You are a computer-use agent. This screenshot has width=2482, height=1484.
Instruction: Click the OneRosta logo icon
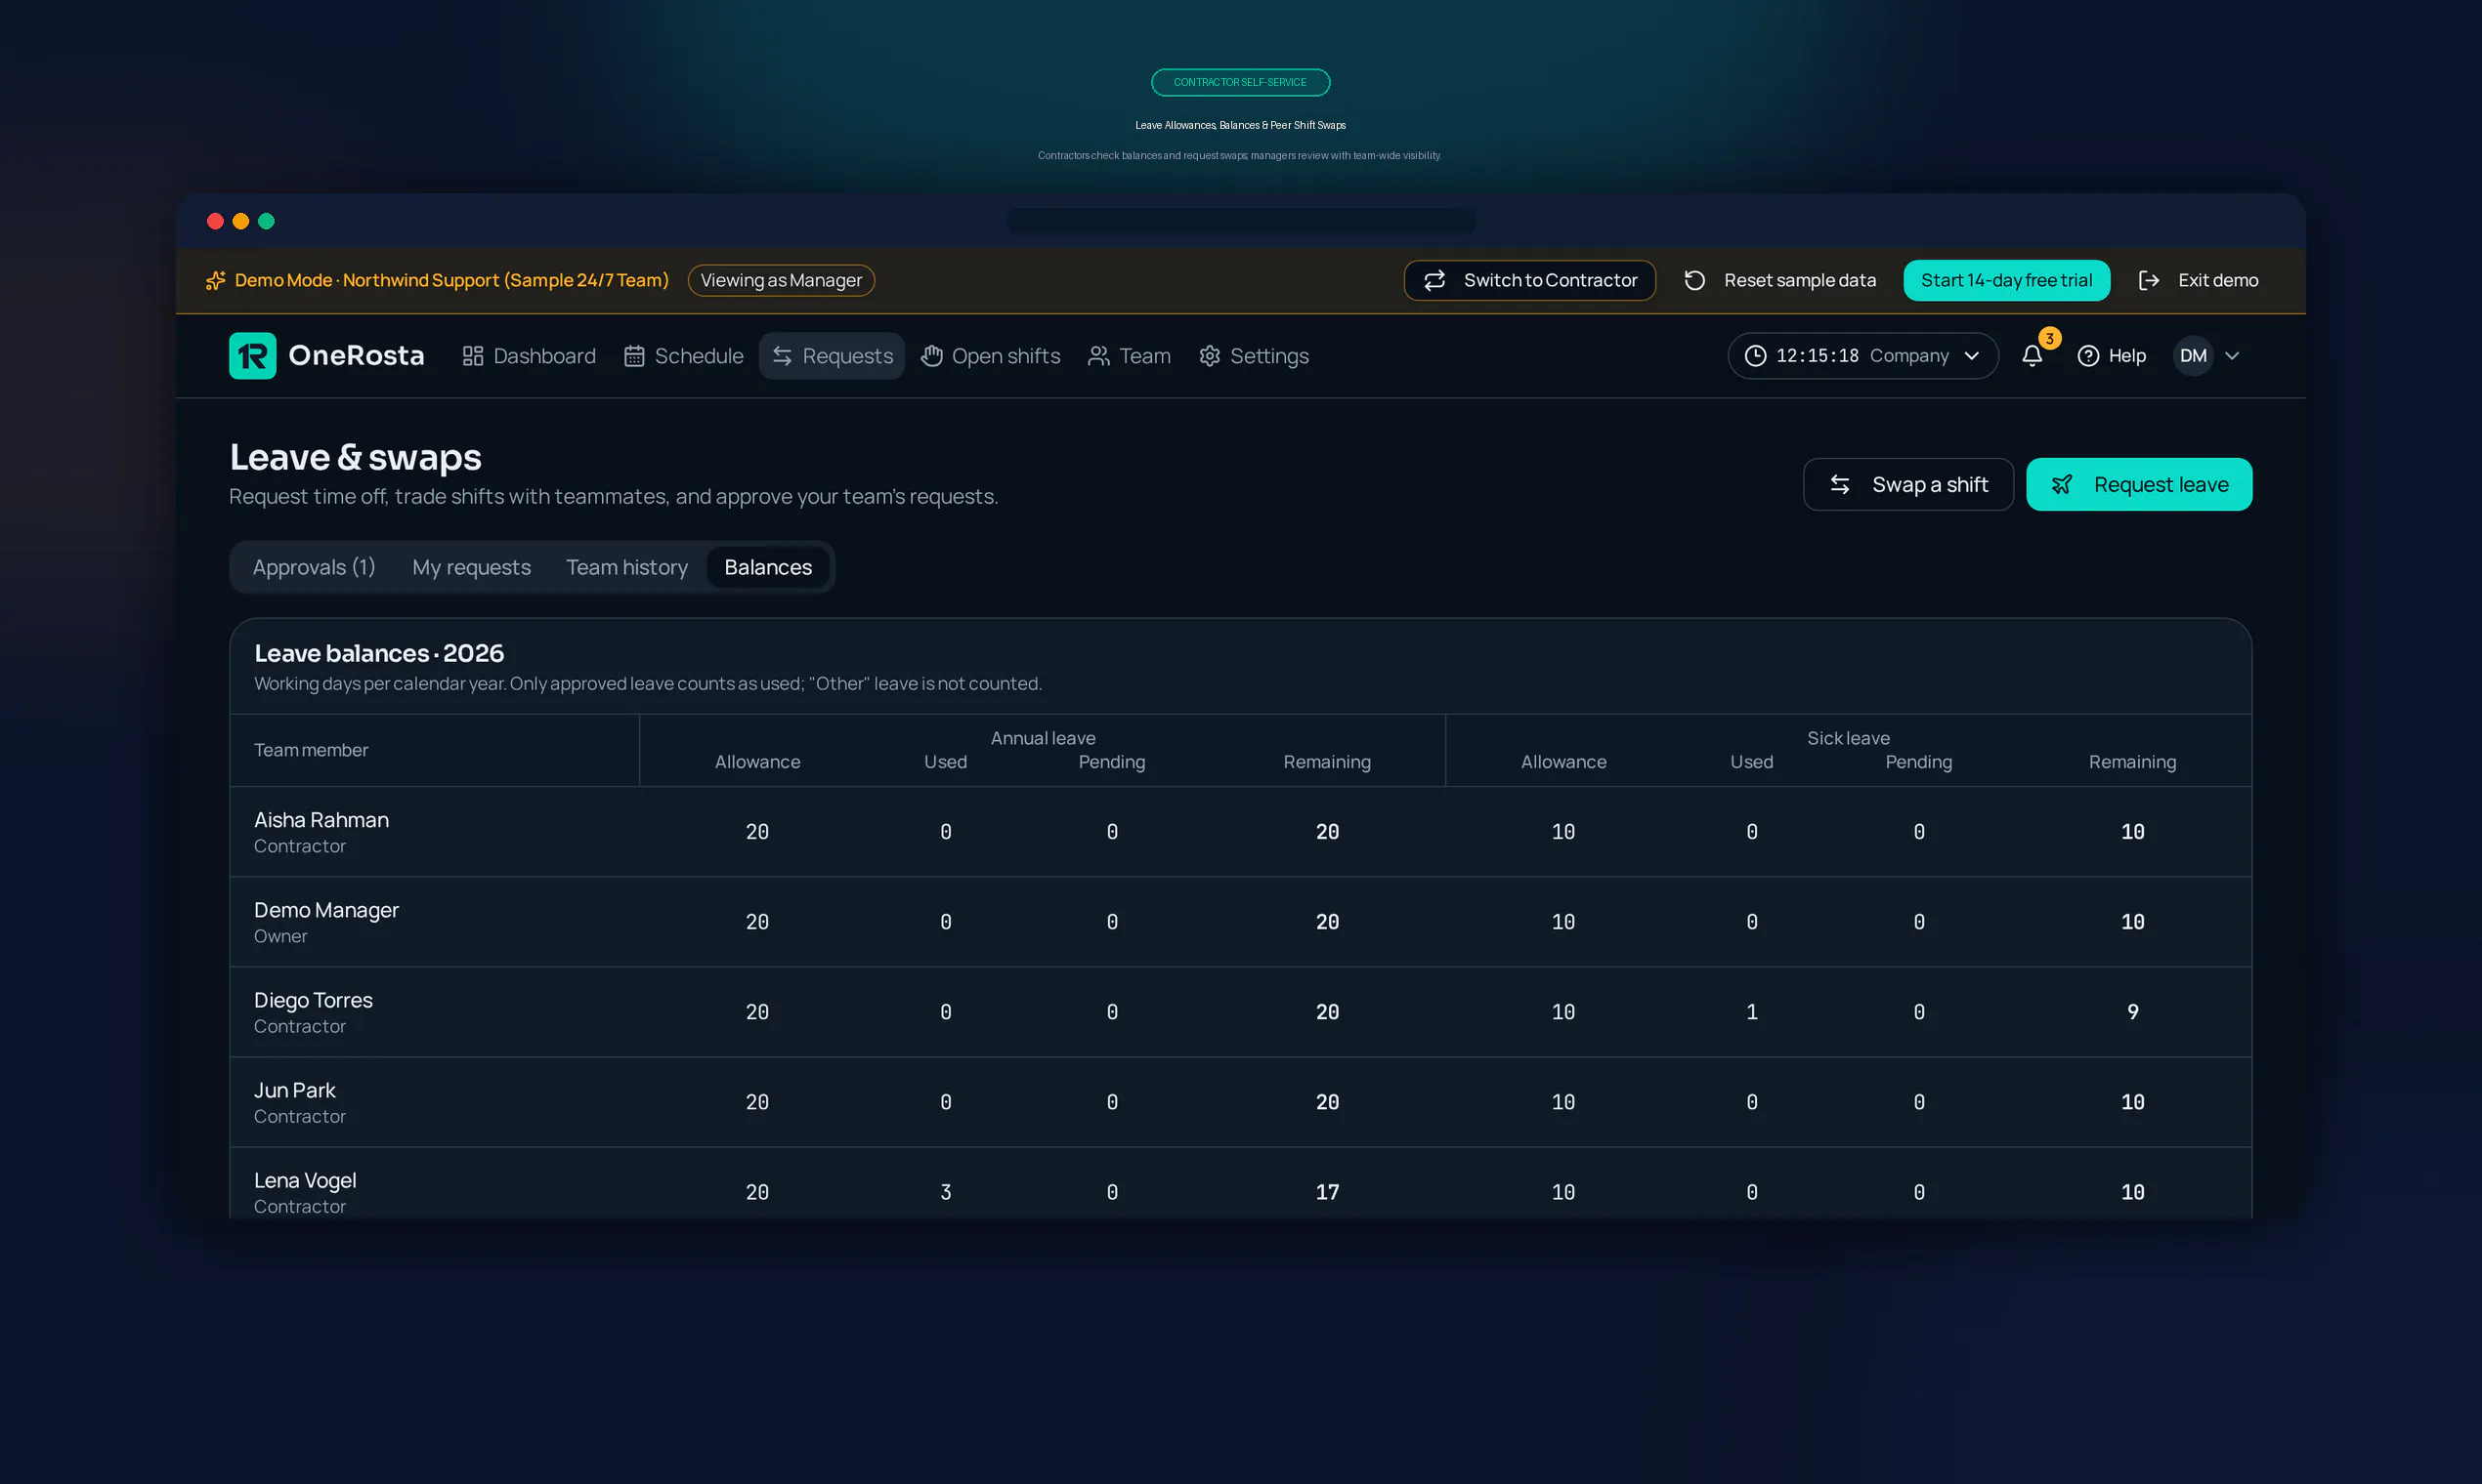click(x=252, y=356)
